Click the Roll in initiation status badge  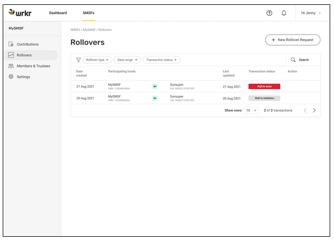coord(265,98)
